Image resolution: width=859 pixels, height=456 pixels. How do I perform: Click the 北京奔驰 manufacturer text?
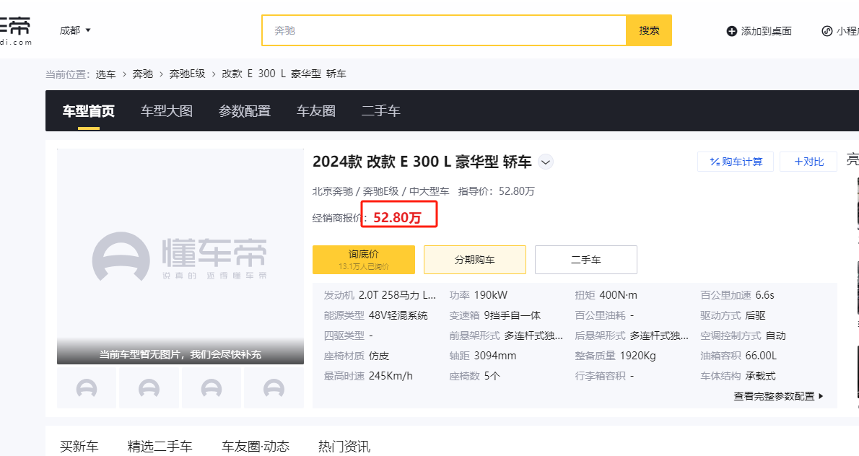333,191
